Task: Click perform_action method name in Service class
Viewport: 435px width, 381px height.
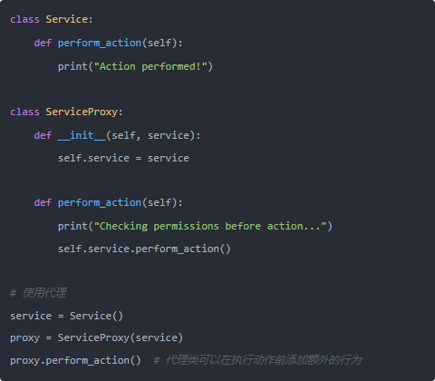Action: [100, 43]
